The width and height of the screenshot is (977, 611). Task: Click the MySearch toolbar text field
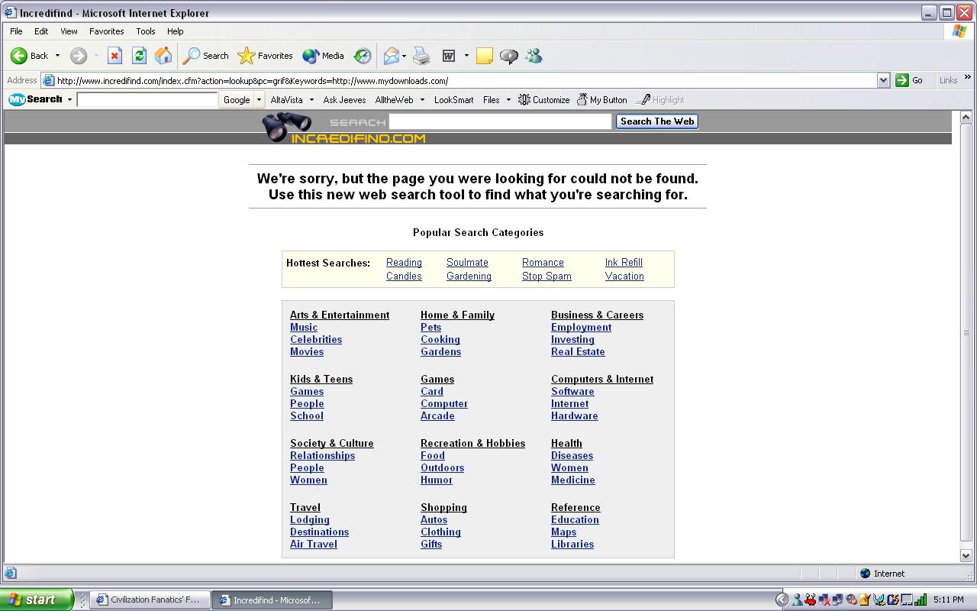click(x=147, y=100)
